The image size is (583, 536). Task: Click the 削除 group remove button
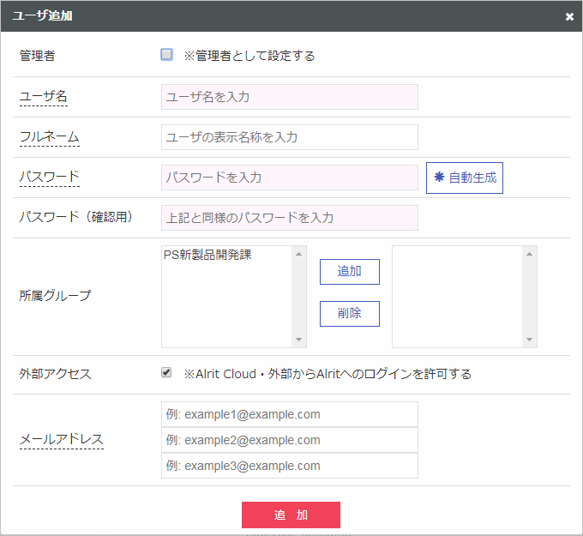tap(350, 314)
